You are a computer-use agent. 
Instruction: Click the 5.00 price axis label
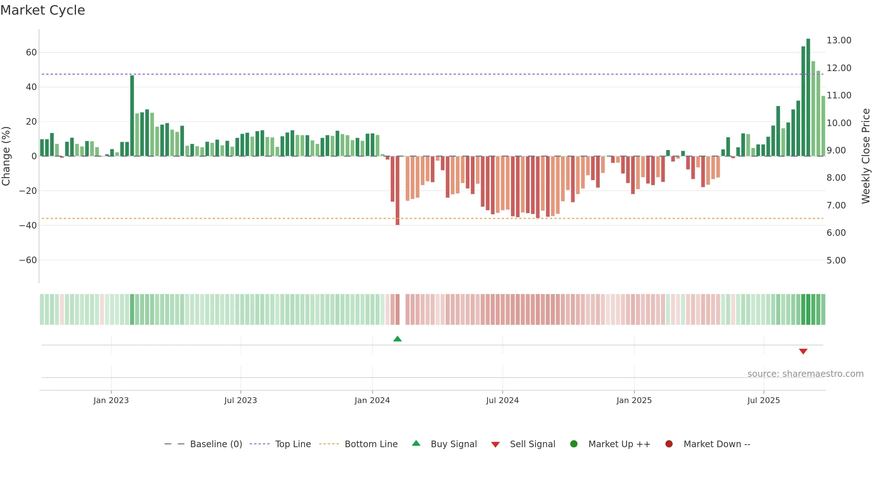click(x=836, y=260)
